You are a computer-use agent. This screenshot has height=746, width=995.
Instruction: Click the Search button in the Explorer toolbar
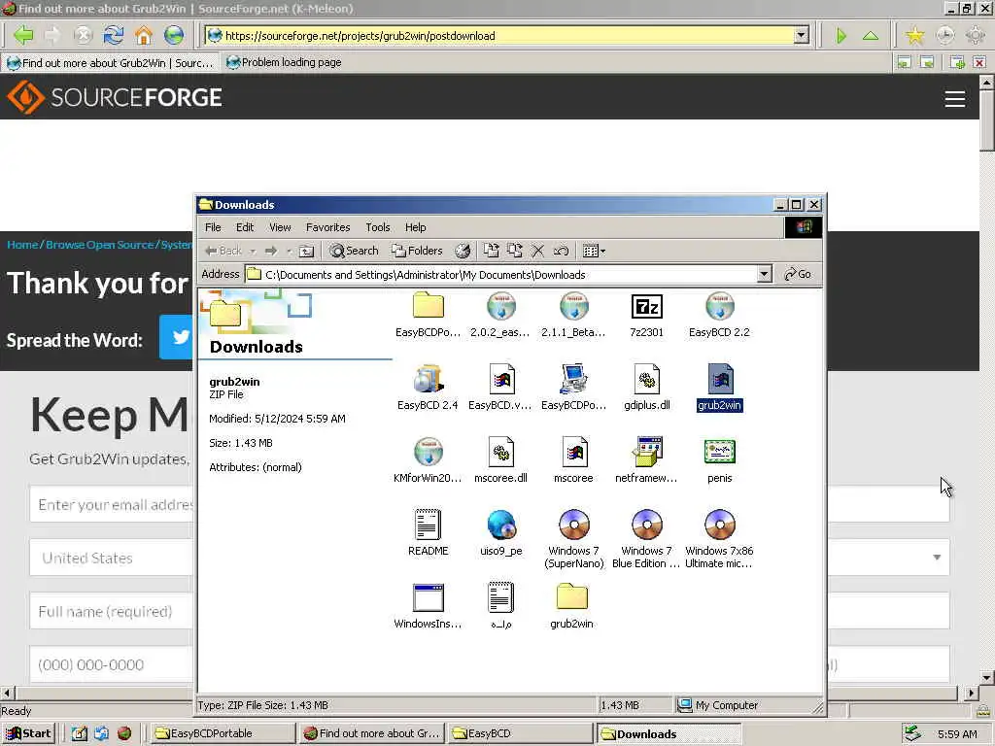(x=354, y=251)
